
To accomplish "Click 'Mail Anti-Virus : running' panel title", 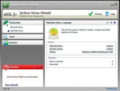I will [x=59, y=23].
